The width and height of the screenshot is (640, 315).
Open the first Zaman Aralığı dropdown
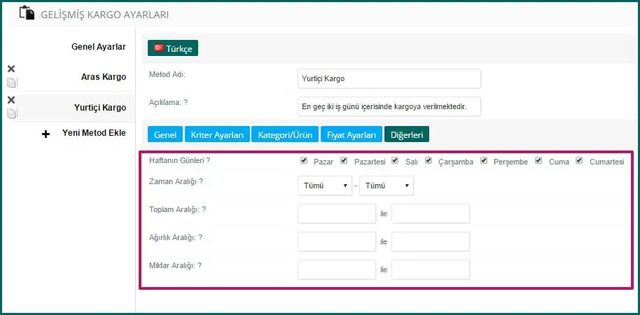tap(325, 185)
